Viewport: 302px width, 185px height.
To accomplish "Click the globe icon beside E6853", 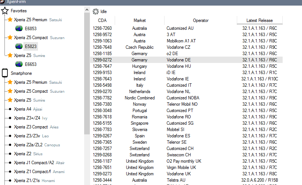I will 19,29.
